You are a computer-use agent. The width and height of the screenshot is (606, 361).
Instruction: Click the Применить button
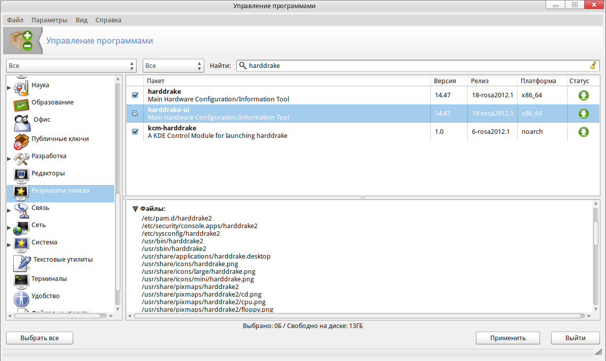508,338
